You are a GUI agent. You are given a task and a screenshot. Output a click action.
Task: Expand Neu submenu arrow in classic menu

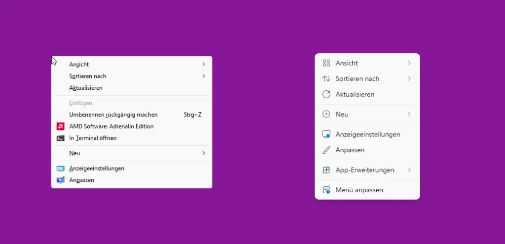click(x=204, y=153)
